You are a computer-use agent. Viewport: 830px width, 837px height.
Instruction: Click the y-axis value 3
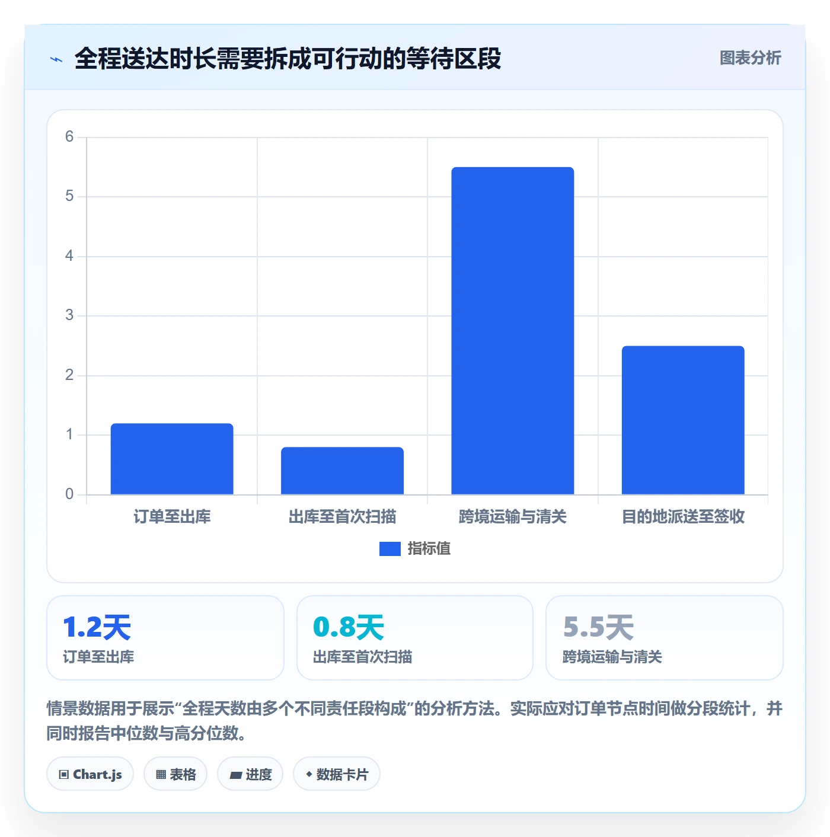point(69,315)
